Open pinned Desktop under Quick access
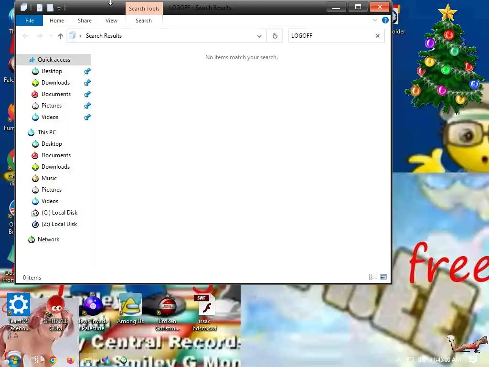 pyautogui.click(x=52, y=71)
